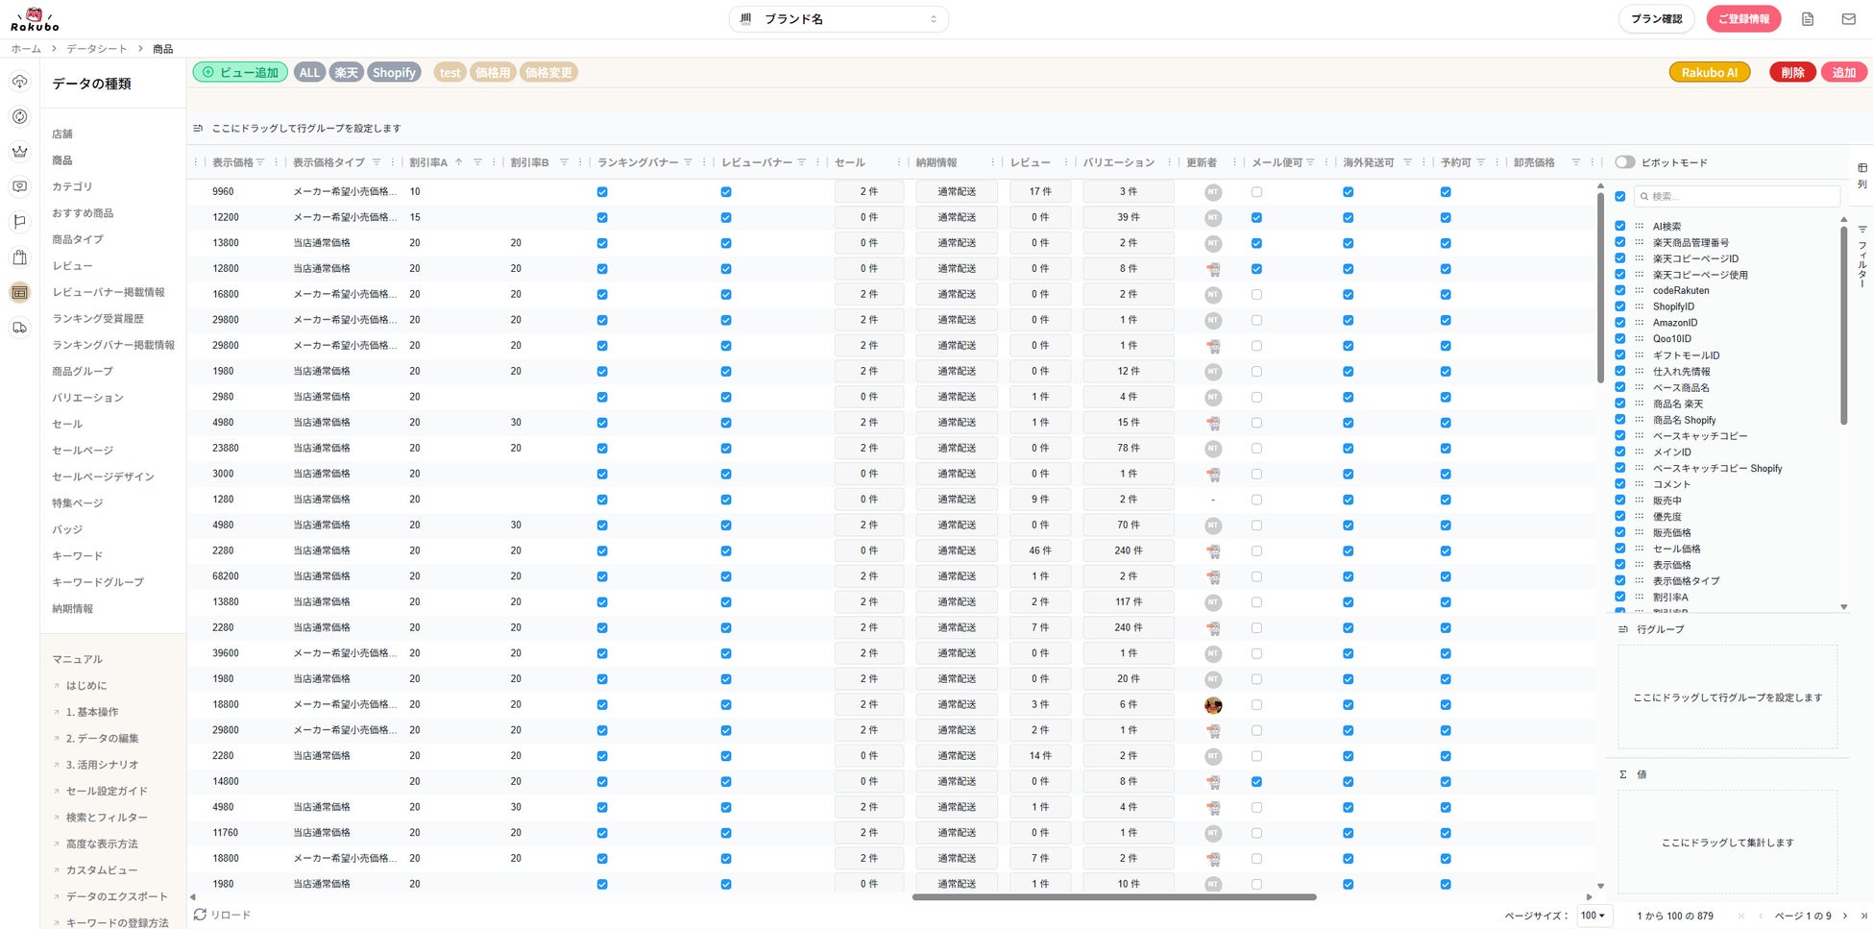Click filter icon on 表示価格 column
The height and width of the screenshot is (929, 1873).
(260, 162)
